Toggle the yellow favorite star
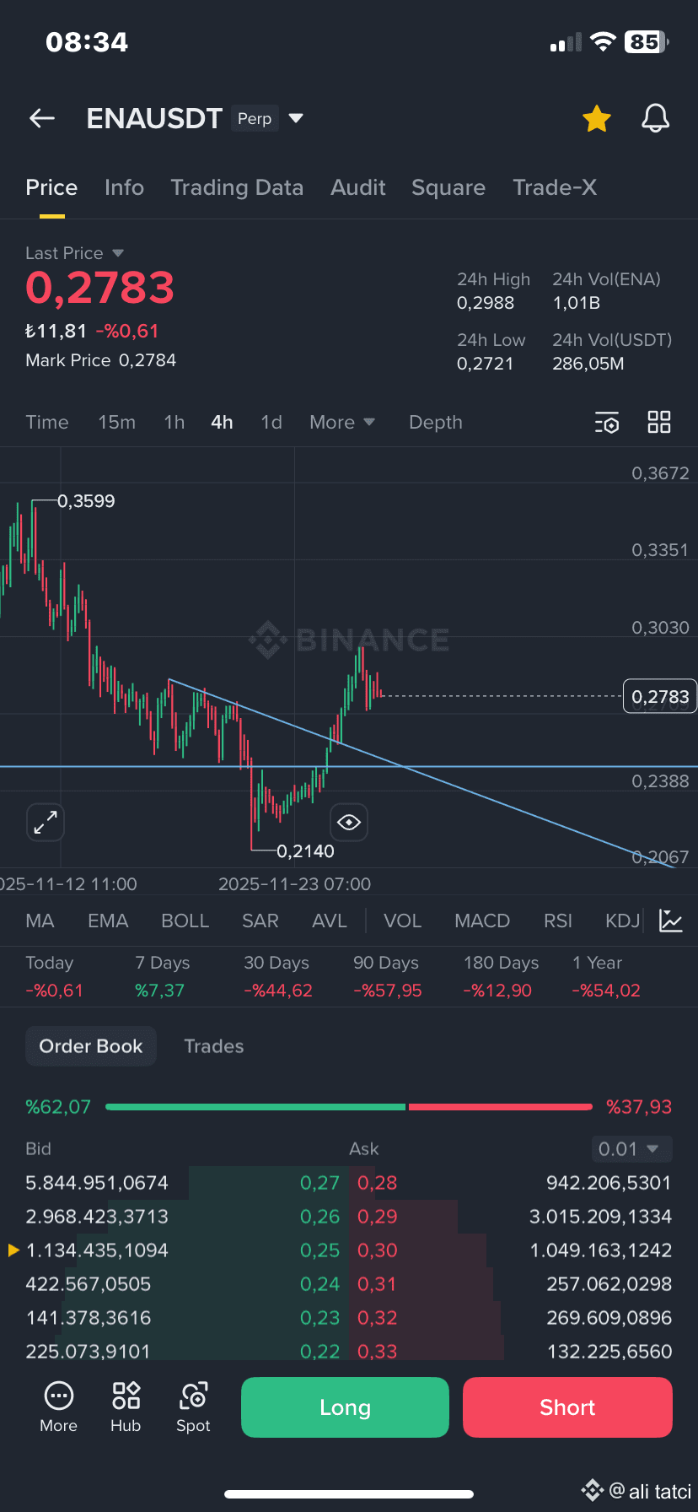The height and width of the screenshot is (1512, 698). click(x=597, y=119)
